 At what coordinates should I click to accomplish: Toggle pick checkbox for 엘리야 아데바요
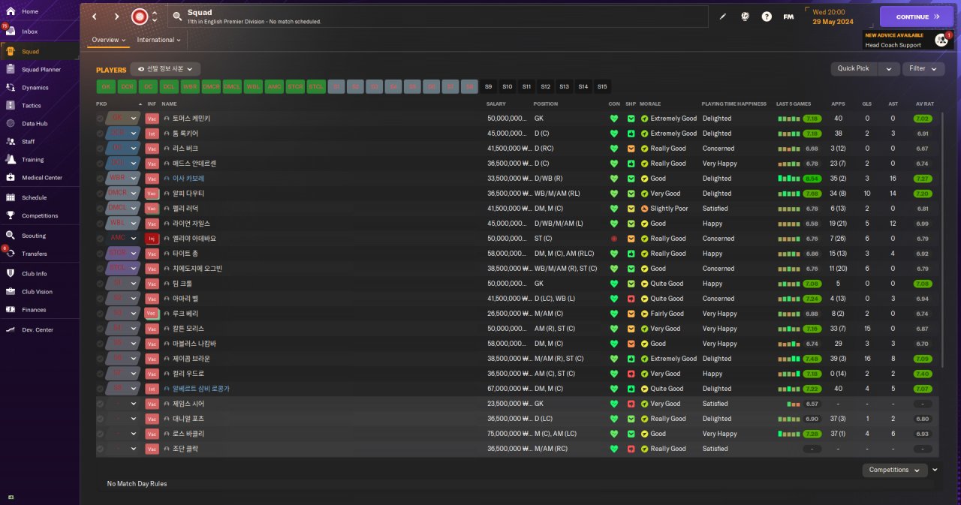[101, 239]
